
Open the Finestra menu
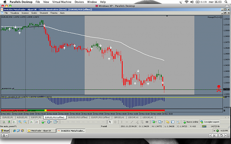[54, 13]
